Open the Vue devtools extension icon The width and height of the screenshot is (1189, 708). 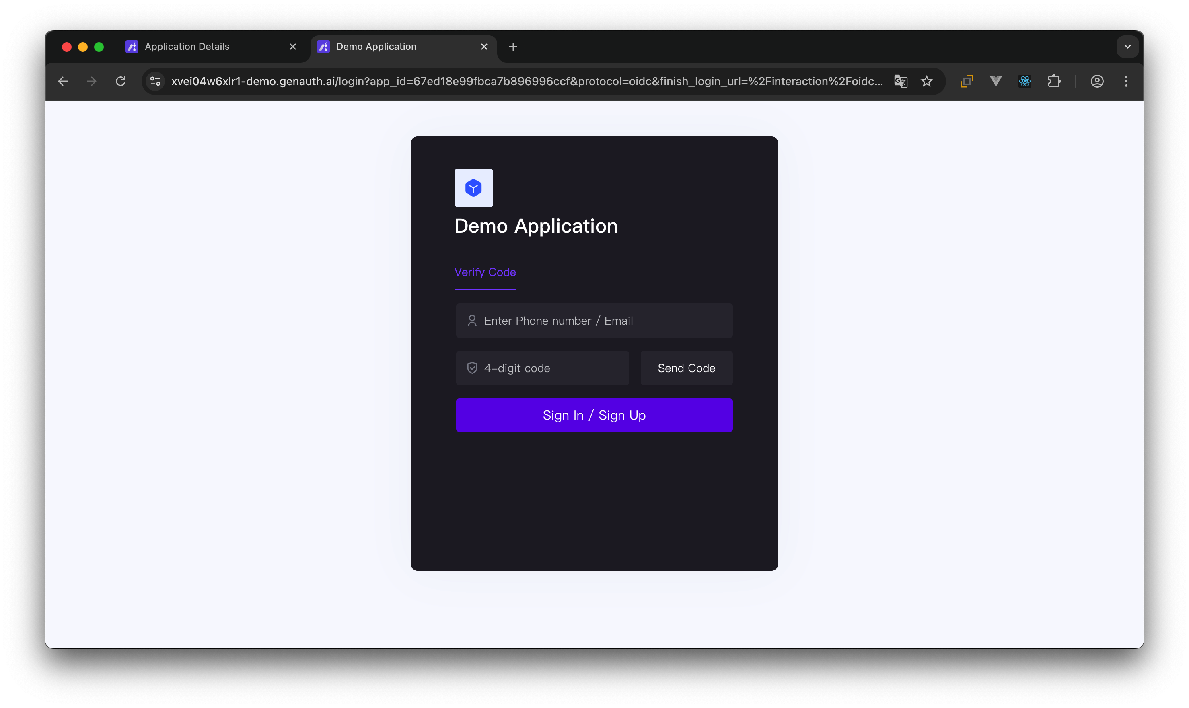pos(996,82)
